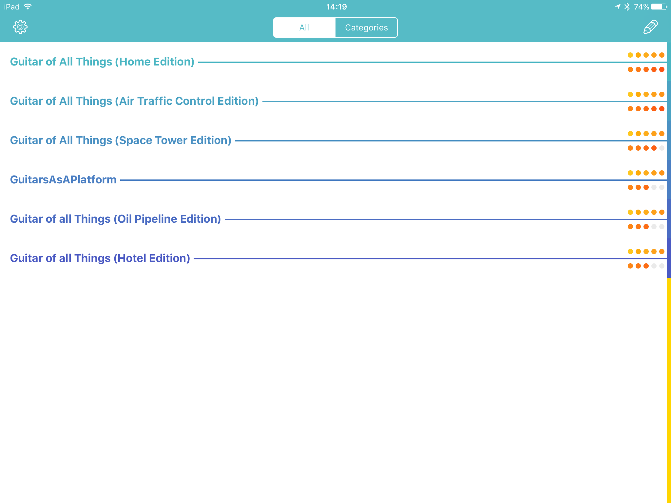Adjust Space Tower Edition orange dot rating
The width and height of the screenshot is (671, 503).
tap(646, 148)
